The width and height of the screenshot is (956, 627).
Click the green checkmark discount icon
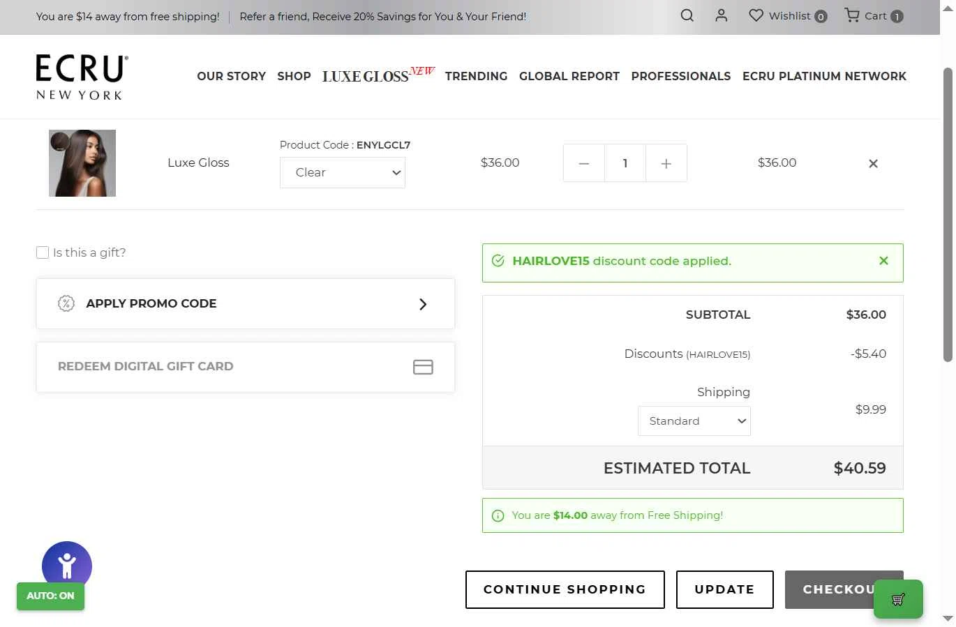click(498, 261)
